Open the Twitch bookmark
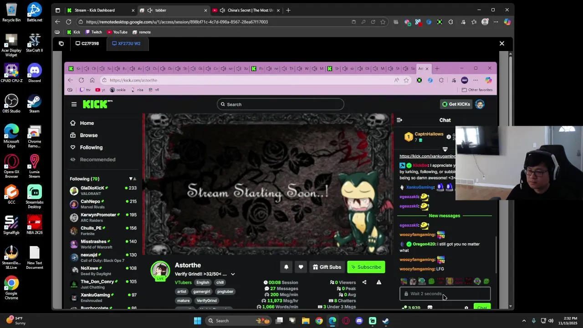This screenshot has width=583, height=328. tap(94, 32)
